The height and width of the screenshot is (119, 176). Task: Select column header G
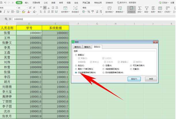coord(97,24)
